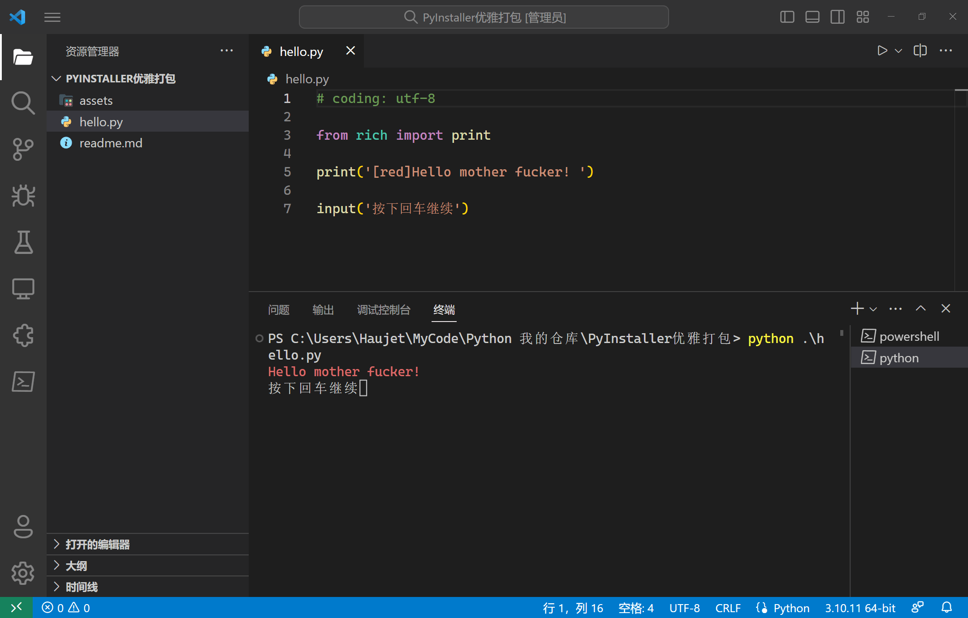Switch to the 调试控制台 tab
Image resolution: width=968 pixels, height=618 pixels.
[384, 309]
